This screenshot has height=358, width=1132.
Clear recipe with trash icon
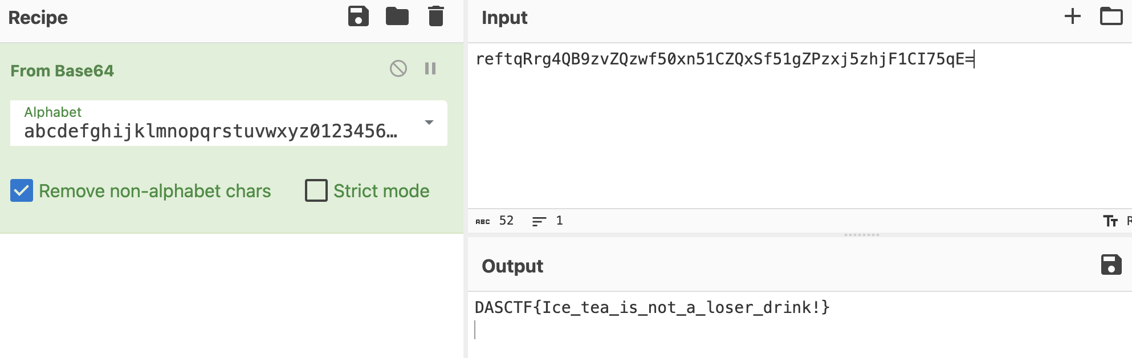(x=436, y=17)
